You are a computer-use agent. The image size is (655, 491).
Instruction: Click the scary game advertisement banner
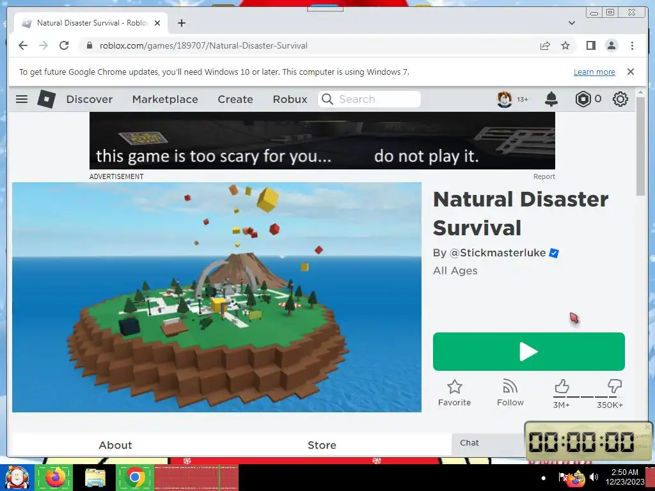(322, 141)
